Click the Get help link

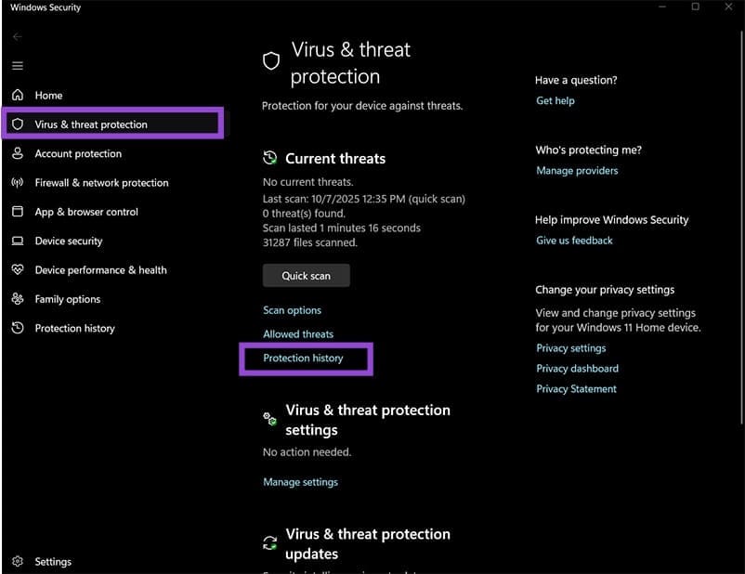[555, 100]
